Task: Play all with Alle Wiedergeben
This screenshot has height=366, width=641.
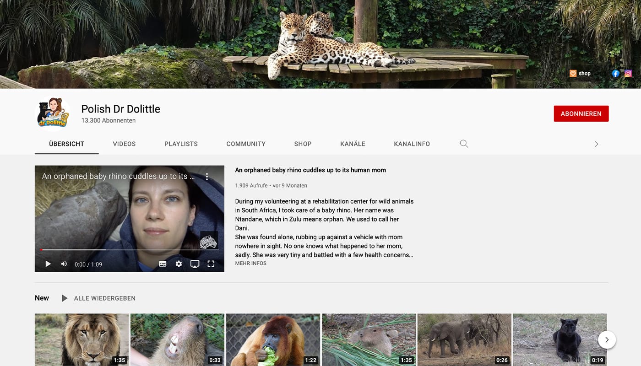Action: click(x=104, y=298)
